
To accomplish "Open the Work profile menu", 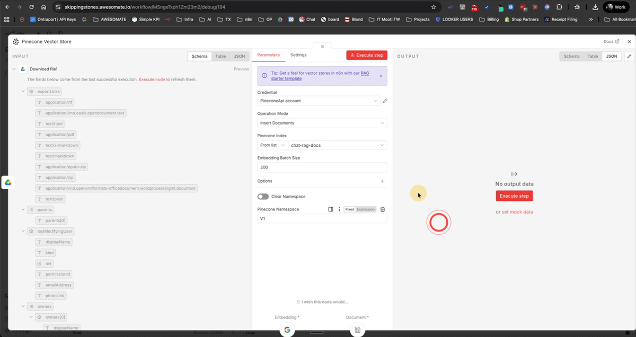I will coord(616,7).
